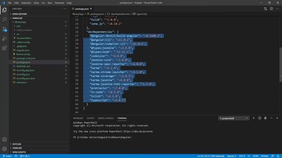Click the Open Changes editor icon

tap(265, 9)
